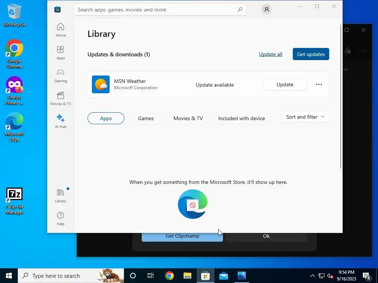Maximize background Clipchamp window
This screenshot has height=283, width=378.
pyautogui.click(x=347, y=30)
